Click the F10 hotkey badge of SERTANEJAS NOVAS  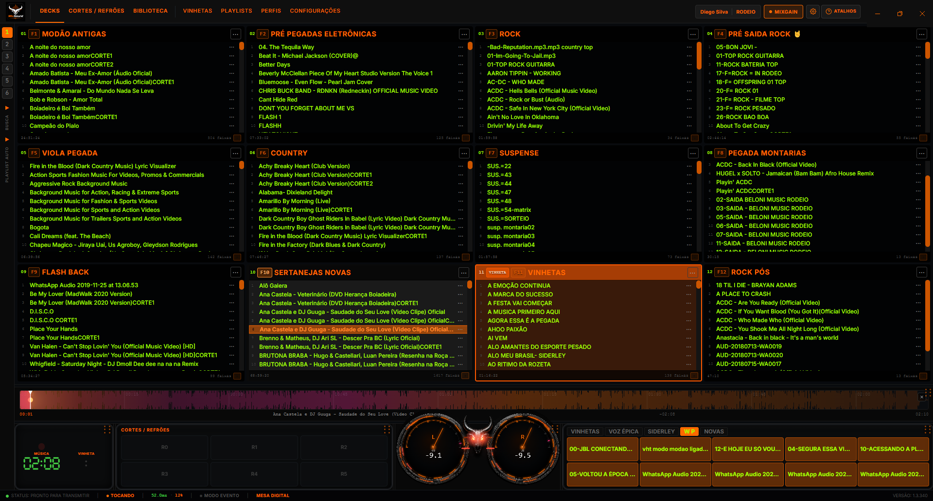coord(264,273)
